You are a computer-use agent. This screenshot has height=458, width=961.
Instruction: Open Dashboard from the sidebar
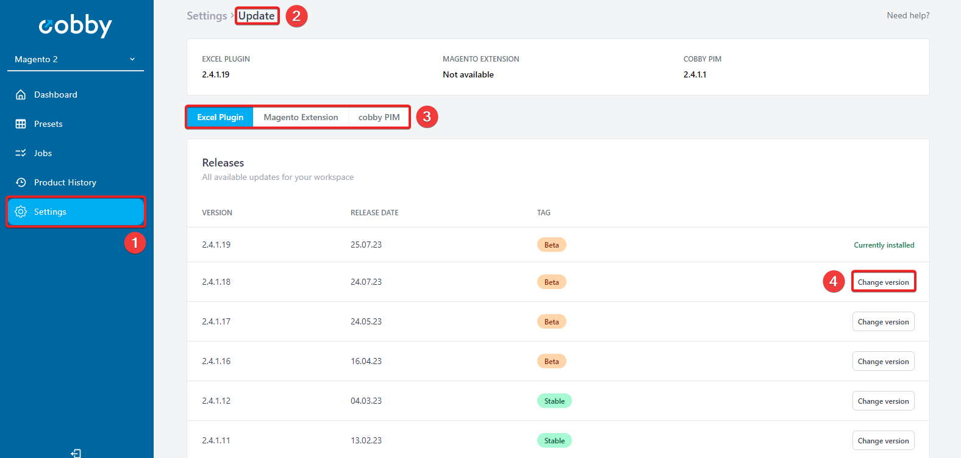pyautogui.click(x=76, y=95)
